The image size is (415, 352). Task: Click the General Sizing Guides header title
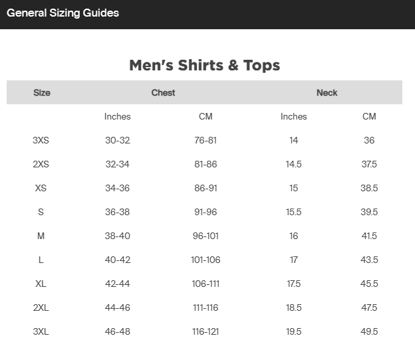tap(63, 13)
